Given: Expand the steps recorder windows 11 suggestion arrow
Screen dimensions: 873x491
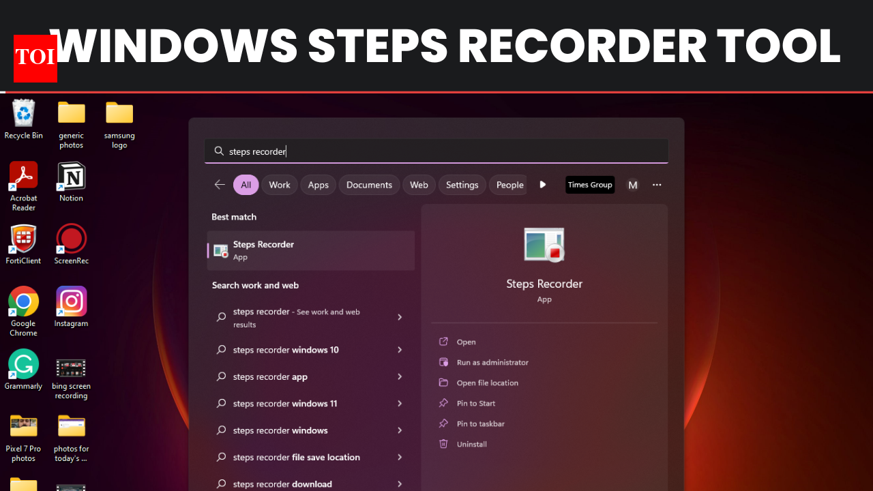Looking at the screenshot, I should click(400, 404).
